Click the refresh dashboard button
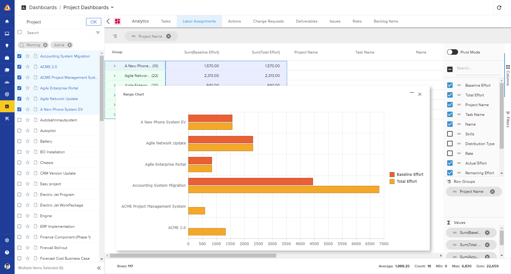This screenshot has height=274, width=511. 499,8
